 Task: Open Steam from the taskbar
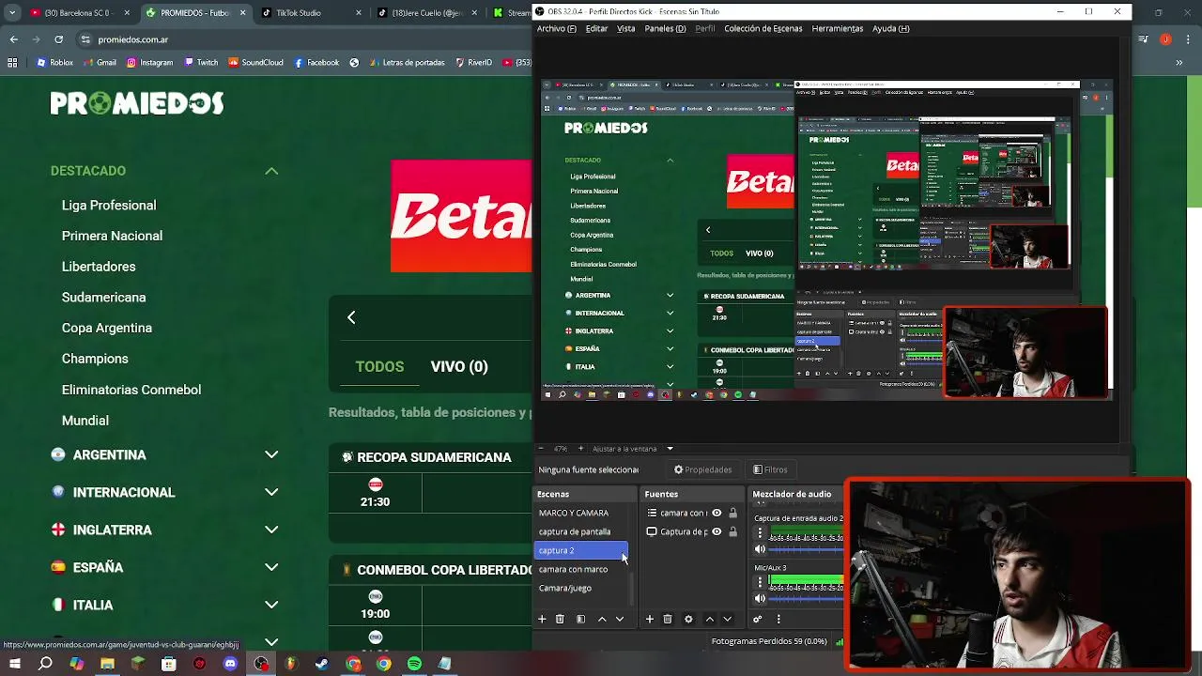pos(322,664)
